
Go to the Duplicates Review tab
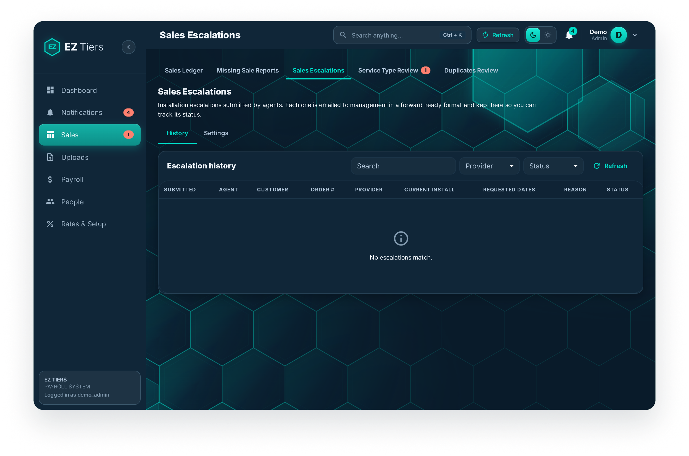[471, 70]
